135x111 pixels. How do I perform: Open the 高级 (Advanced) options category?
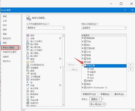coord(5,43)
